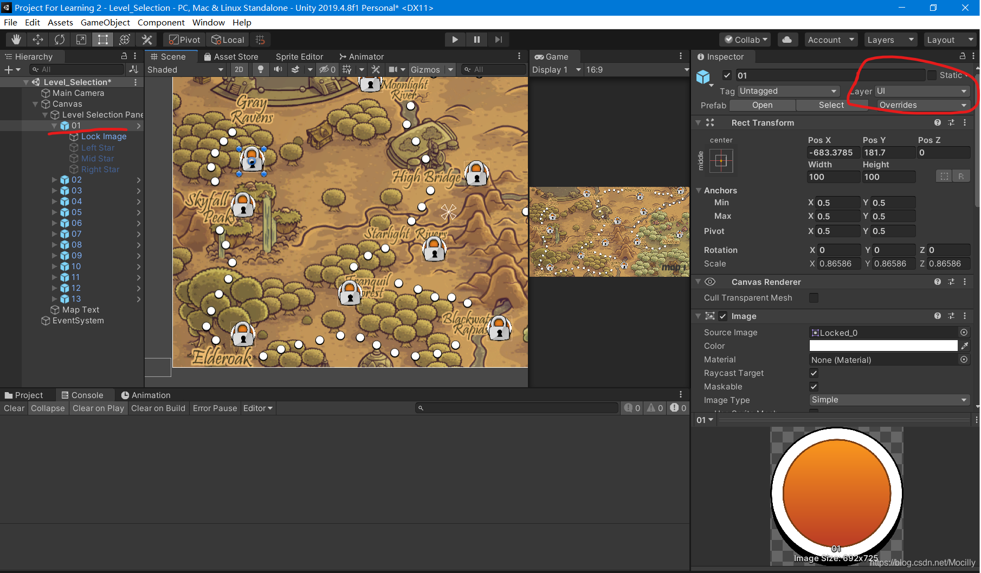The width and height of the screenshot is (981, 573).
Task: Switch to the Asset Store tab
Action: pos(231,56)
